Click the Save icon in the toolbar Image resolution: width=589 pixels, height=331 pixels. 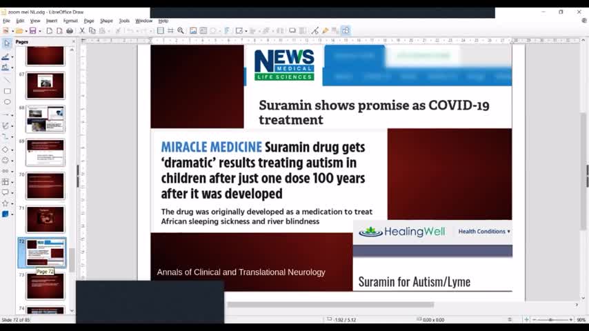(33, 31)
